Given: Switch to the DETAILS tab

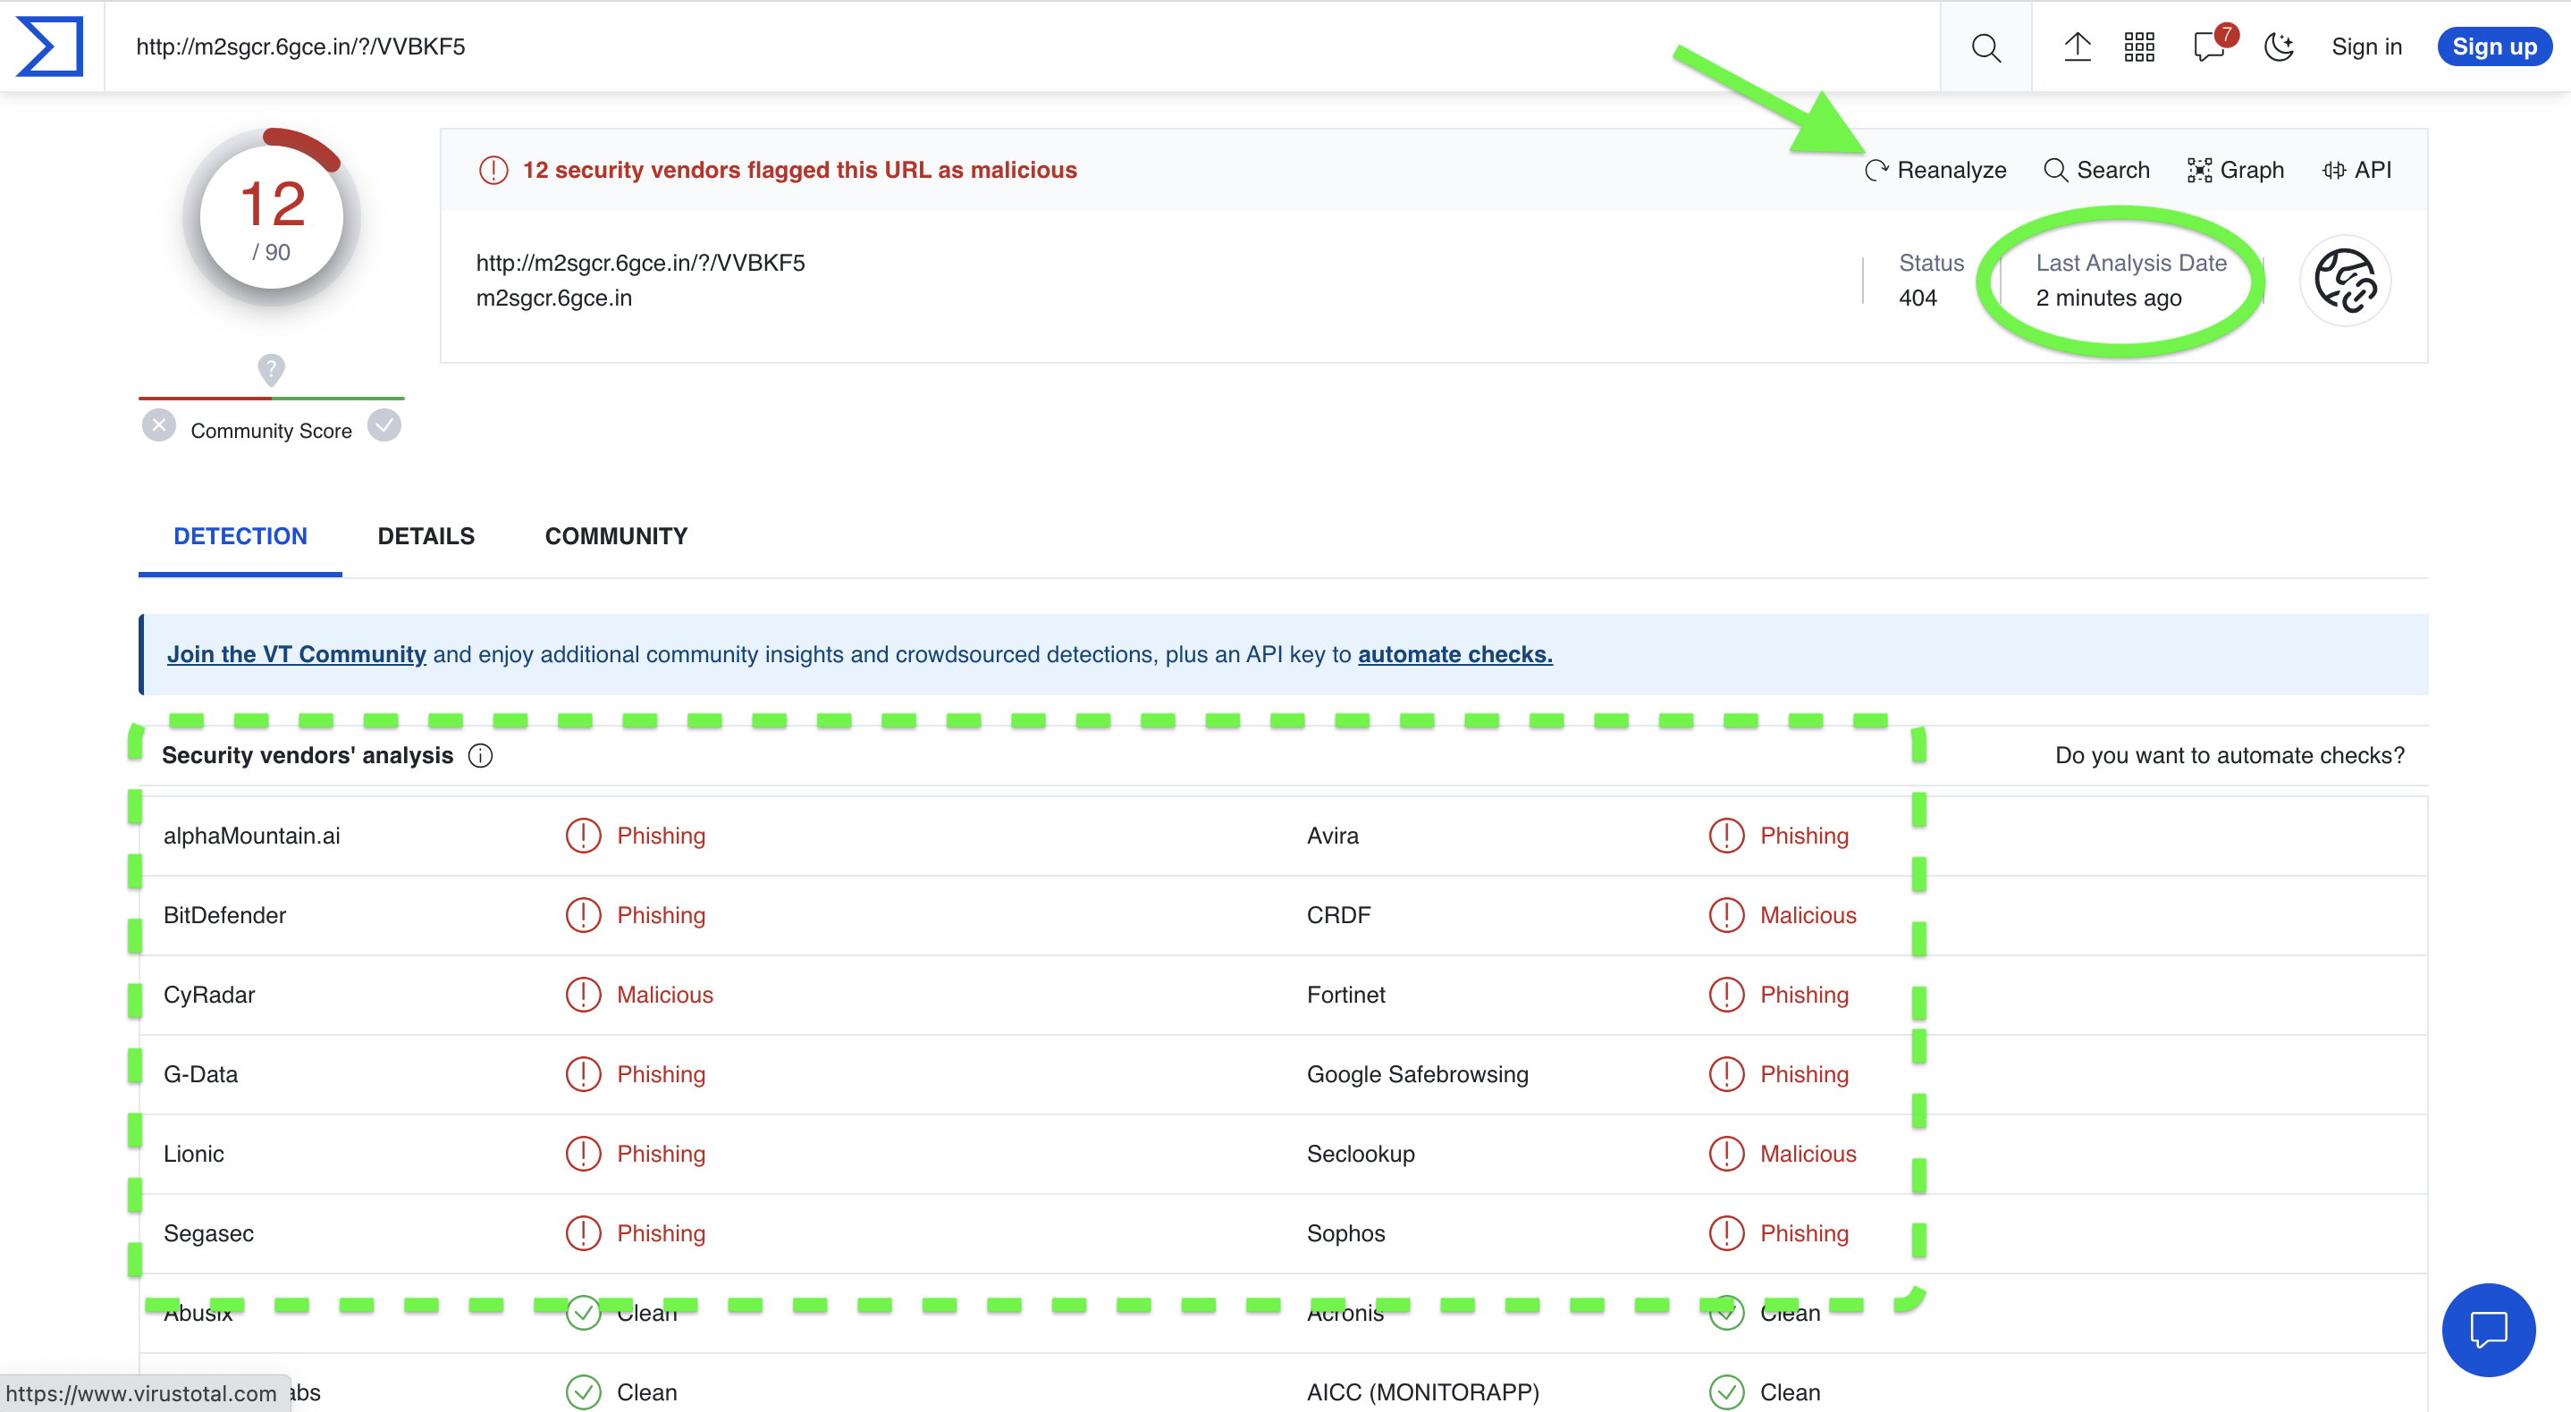Looking at the screenshot, I should [x=426, y=536].
